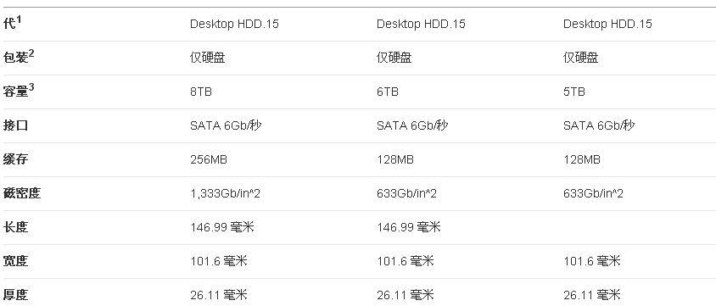716x306 pixels.
Task: Click the 1,333Gb/in^2 density value
Action: tap(225, 193)
